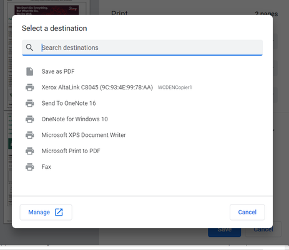The image size is (289, 250).
Task: Select the Save as PDF document icon
Action: [x=29, y=71]
